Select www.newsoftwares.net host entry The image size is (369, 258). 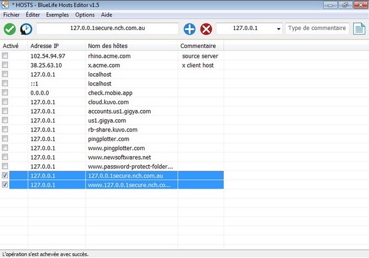(119, 157)
